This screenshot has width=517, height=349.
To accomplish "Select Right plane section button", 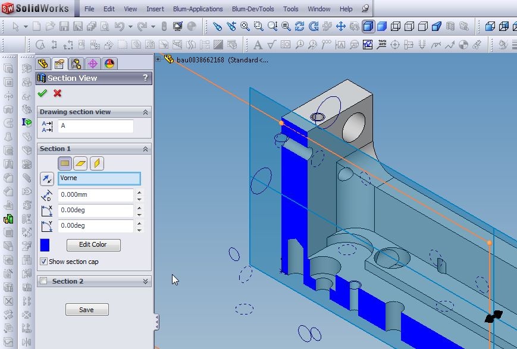I will click(96, 164).
